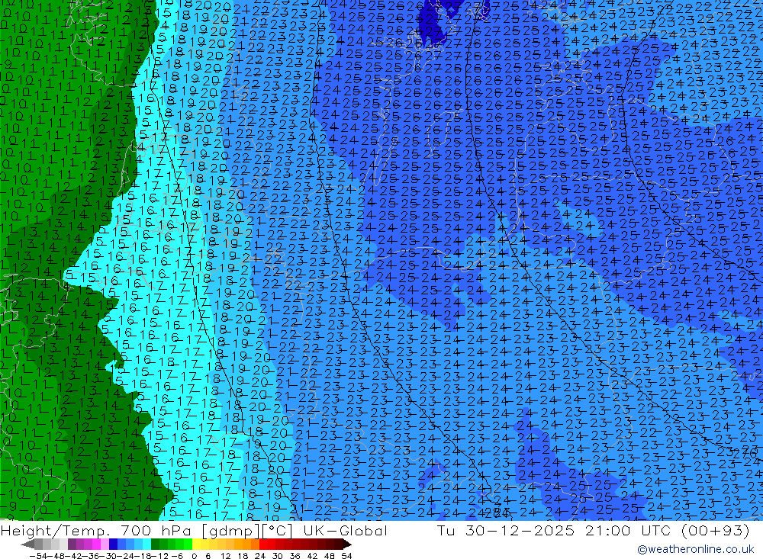Image resolution: width=763 pixels, height=559 pixels.
Task: Click the '-54' label under the legend
Action: (38, 556)
